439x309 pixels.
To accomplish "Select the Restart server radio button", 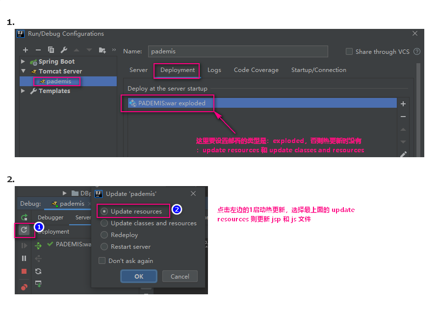I will [x=104, y=247].
